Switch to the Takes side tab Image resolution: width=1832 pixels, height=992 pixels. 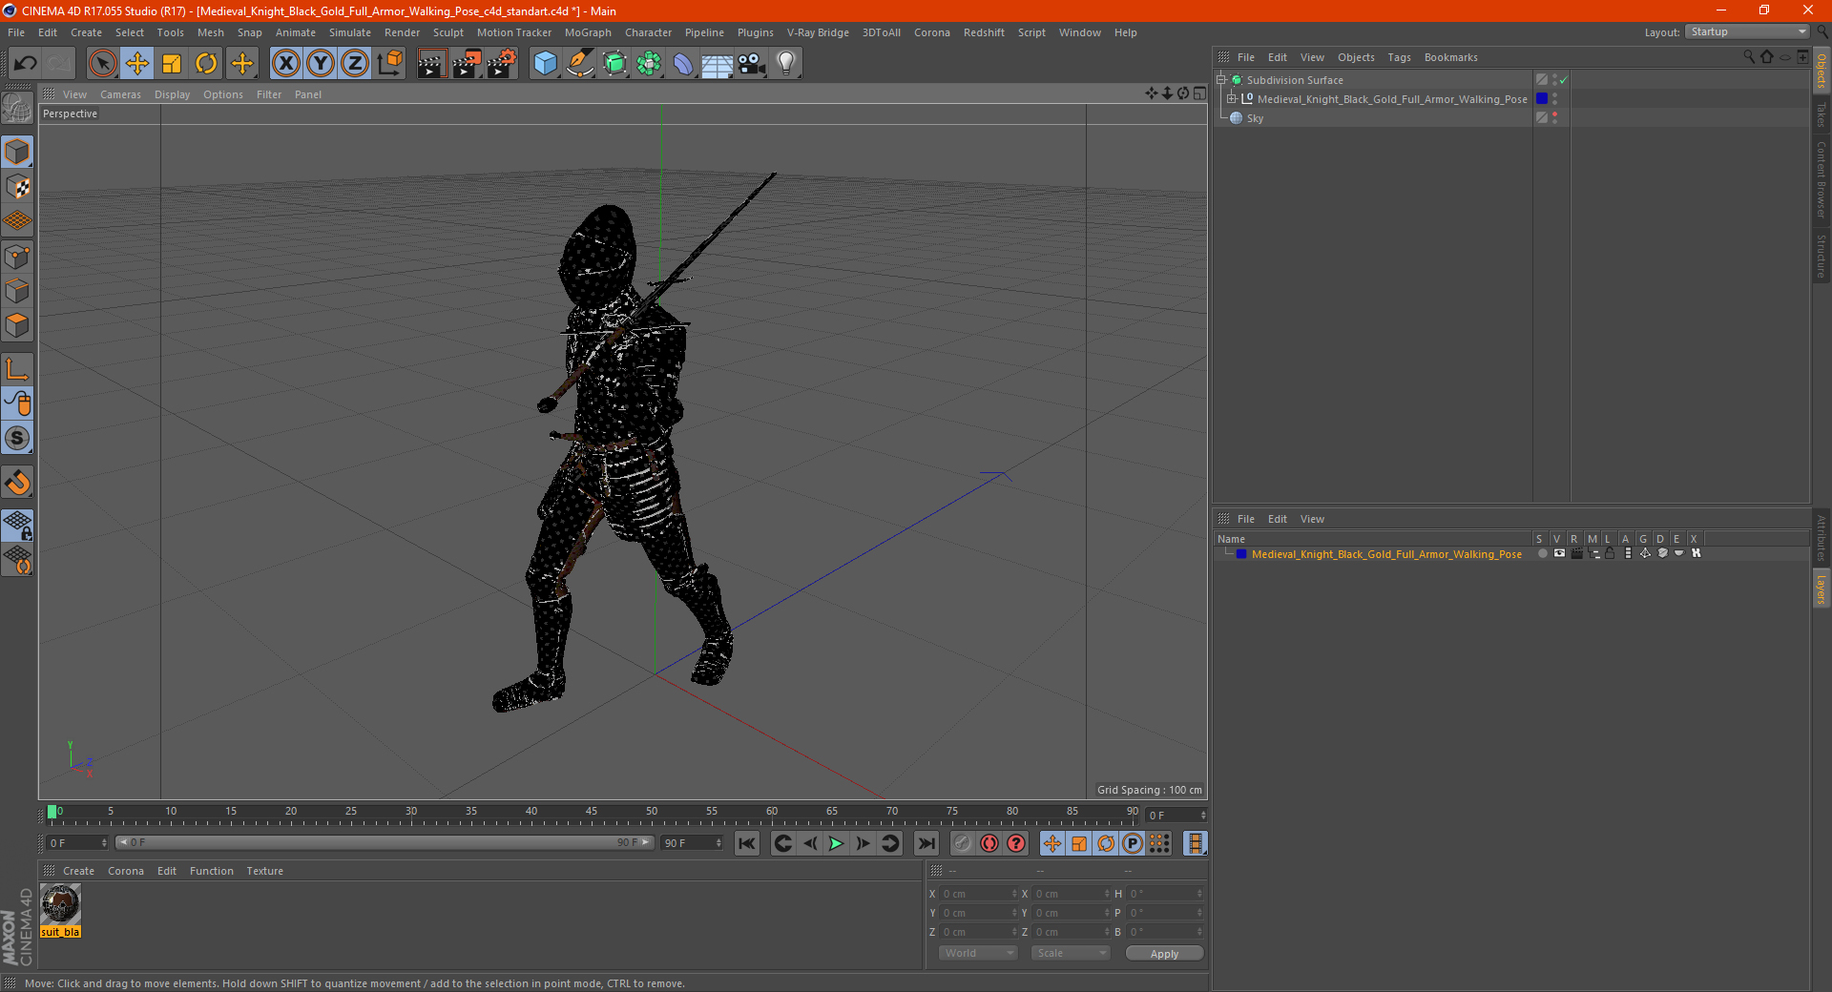[x=1822, y=114]
